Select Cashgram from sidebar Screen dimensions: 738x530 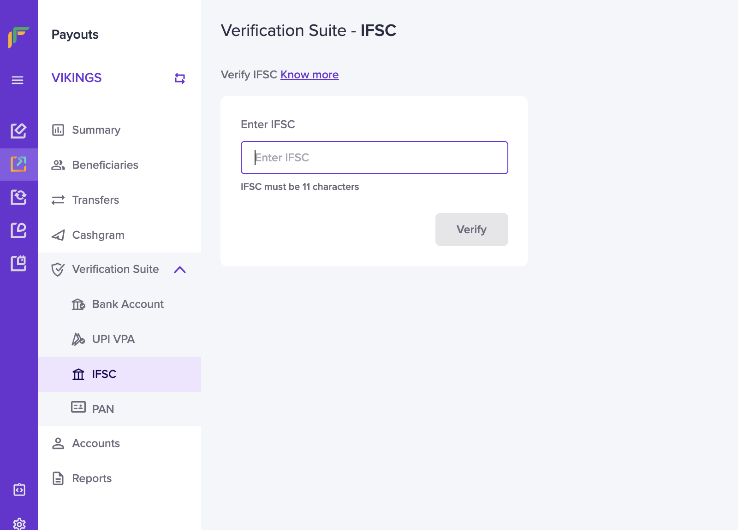pos(98,235)
